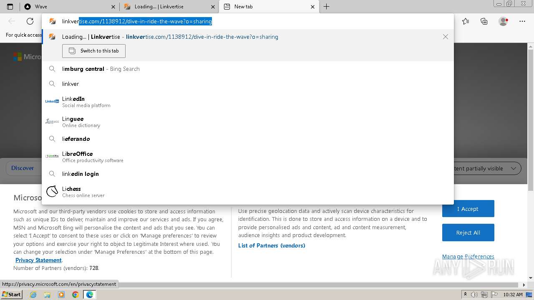Open the Privacy Statement link
This screenshot has width=534, height=300.
[38, 260]
